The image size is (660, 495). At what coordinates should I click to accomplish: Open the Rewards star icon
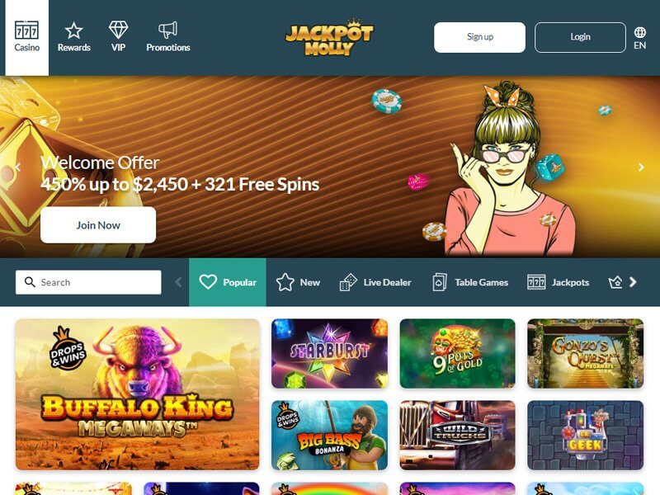pyautogui.click(x=73, y=31)
